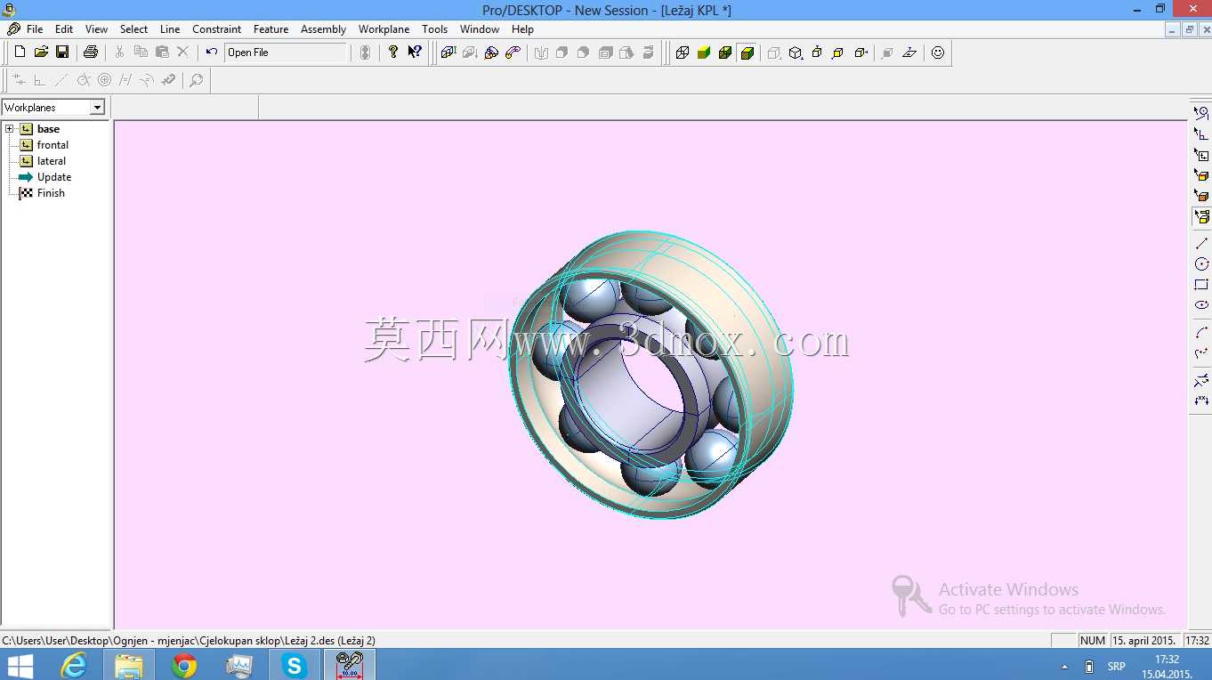
Task: Click the smiley face icon
Action: (x=938, y=53)
